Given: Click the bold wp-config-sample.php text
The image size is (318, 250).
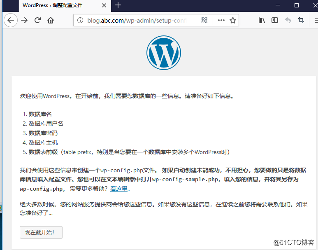Looking at the screenshot, I should (x=185, y=180).
